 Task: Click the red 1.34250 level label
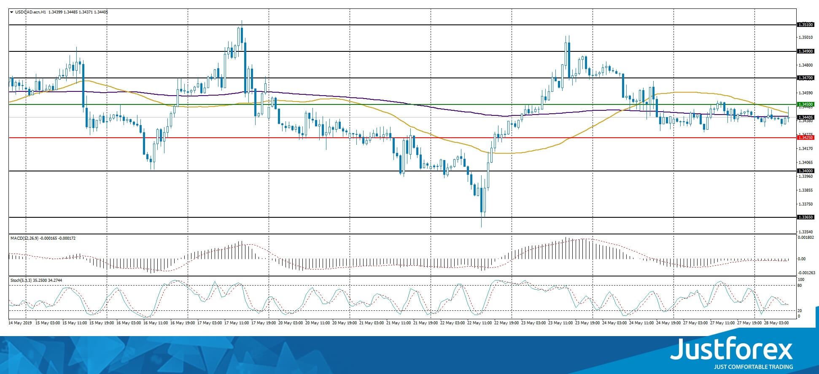point(805,138)
